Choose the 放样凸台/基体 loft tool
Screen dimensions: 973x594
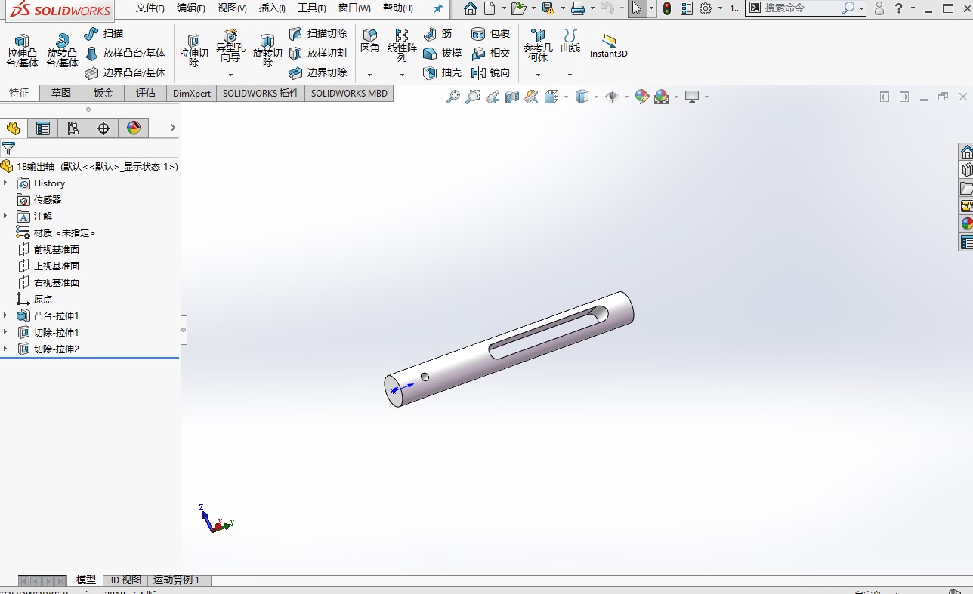(125, 53)
